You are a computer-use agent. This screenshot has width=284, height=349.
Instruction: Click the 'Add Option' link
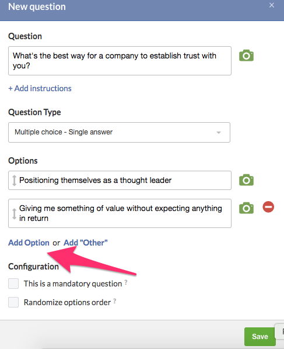coord(29,243)
